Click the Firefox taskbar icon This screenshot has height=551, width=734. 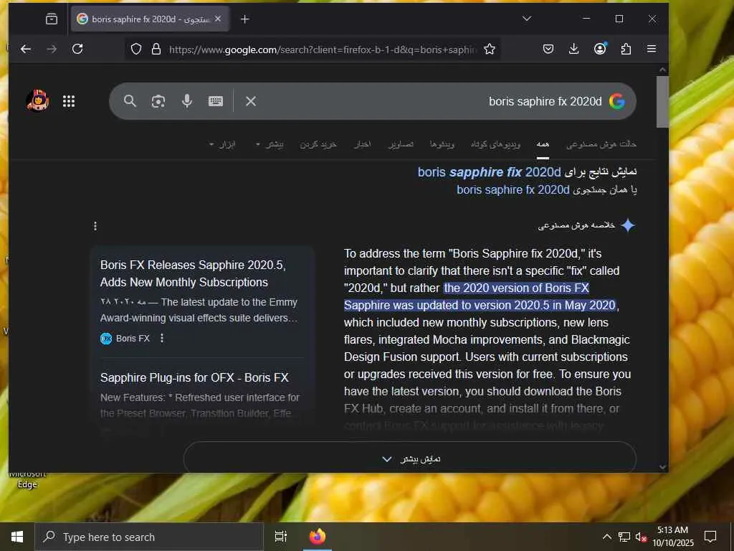point(318,537)
